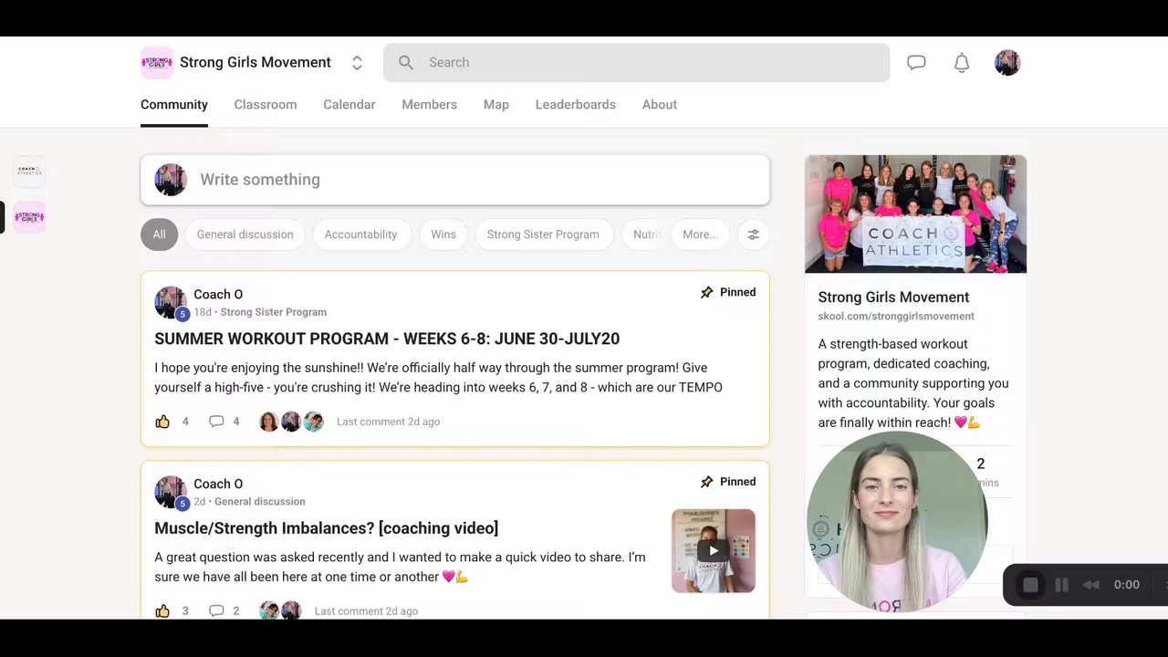Filter posts by Wins

tap(443, 235)
